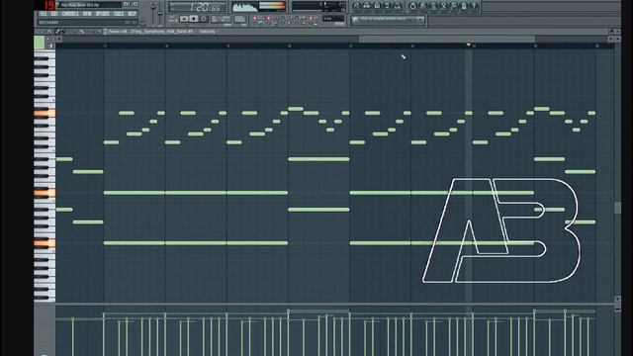Screen dimensions: 633x356
Task: Click the green channel color swatch
Action: (x=40, y=43)
